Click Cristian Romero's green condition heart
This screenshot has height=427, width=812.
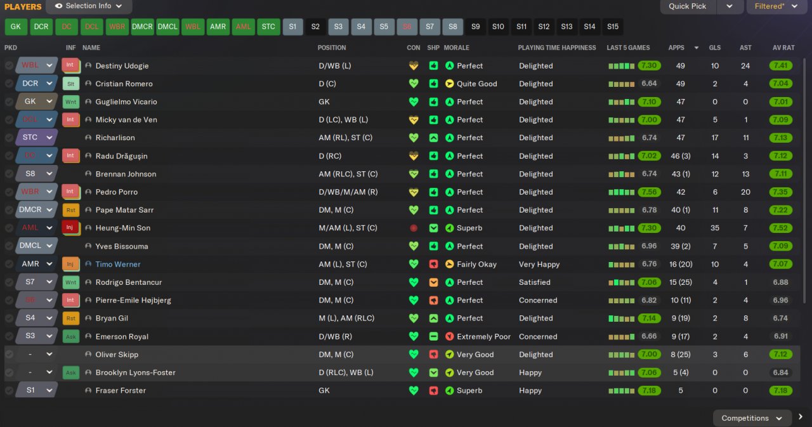(x=414, y=84)
